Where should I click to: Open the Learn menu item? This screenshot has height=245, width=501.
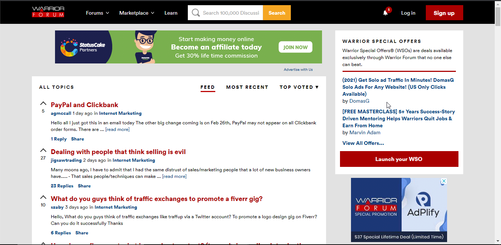(171, 13)
